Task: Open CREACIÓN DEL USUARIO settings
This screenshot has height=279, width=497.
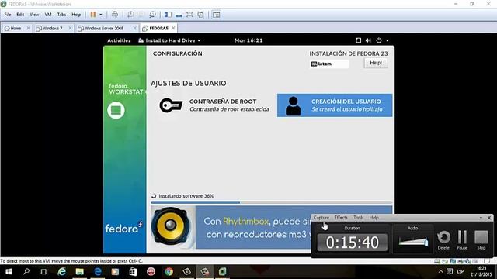Action: point(335,105)
